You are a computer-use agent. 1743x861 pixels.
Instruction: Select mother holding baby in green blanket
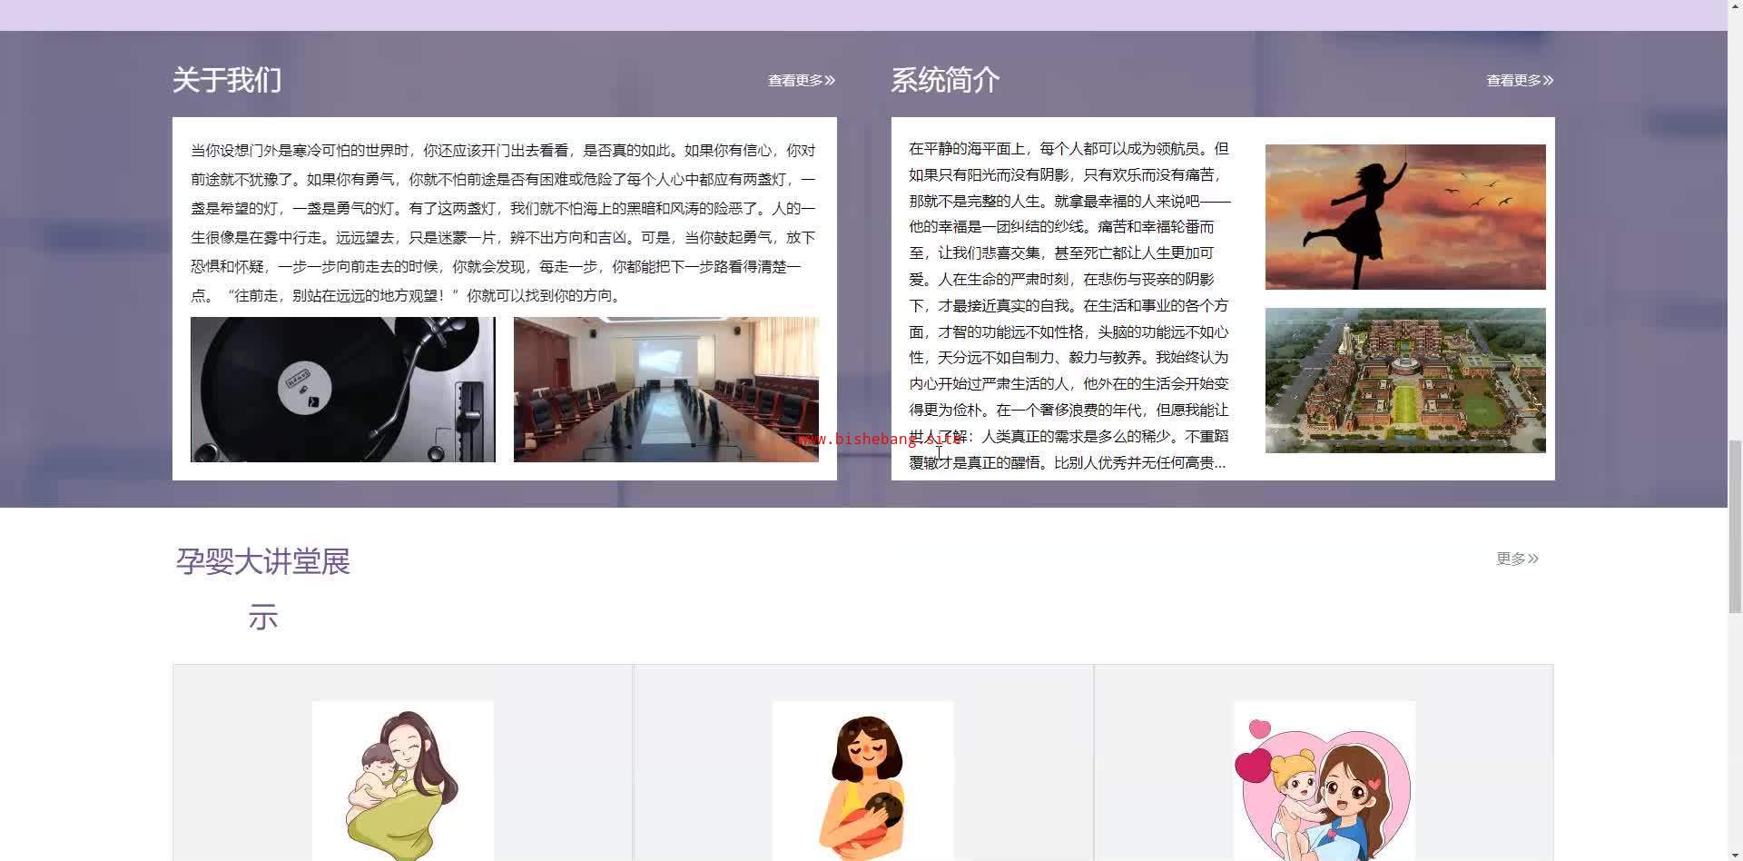click(x=402, y=781)
